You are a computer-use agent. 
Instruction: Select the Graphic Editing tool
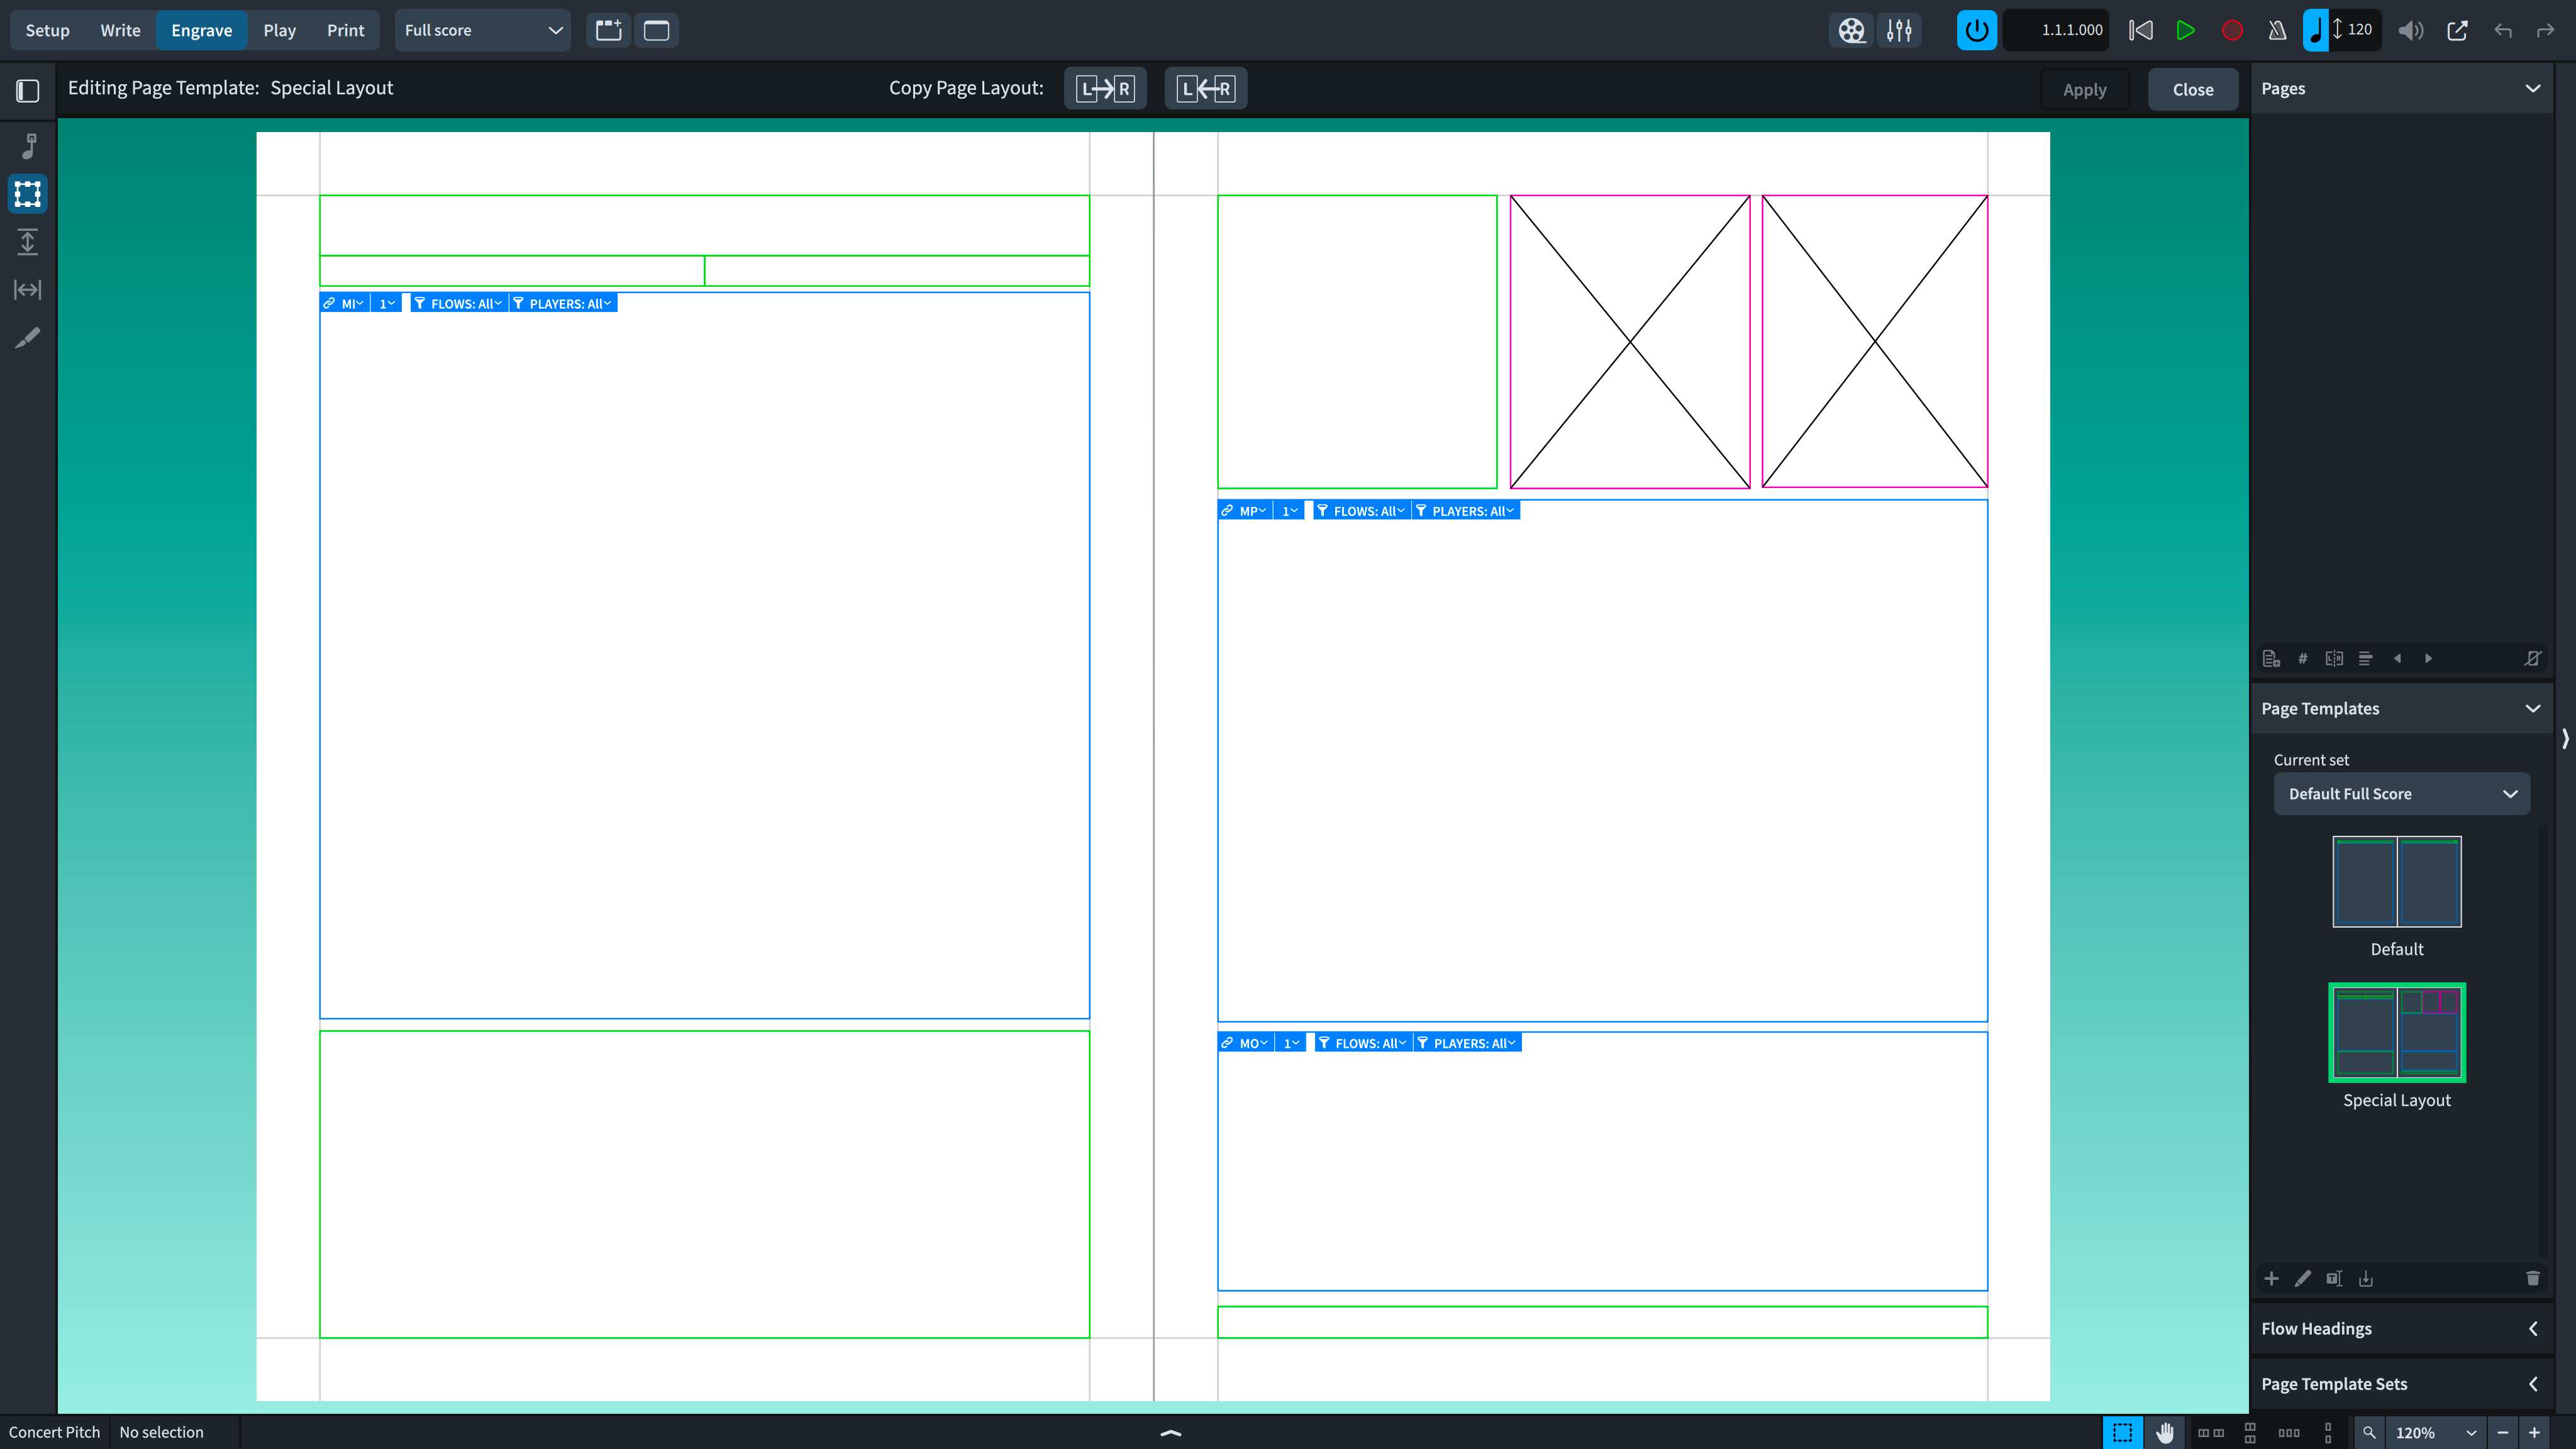(28, 146)
